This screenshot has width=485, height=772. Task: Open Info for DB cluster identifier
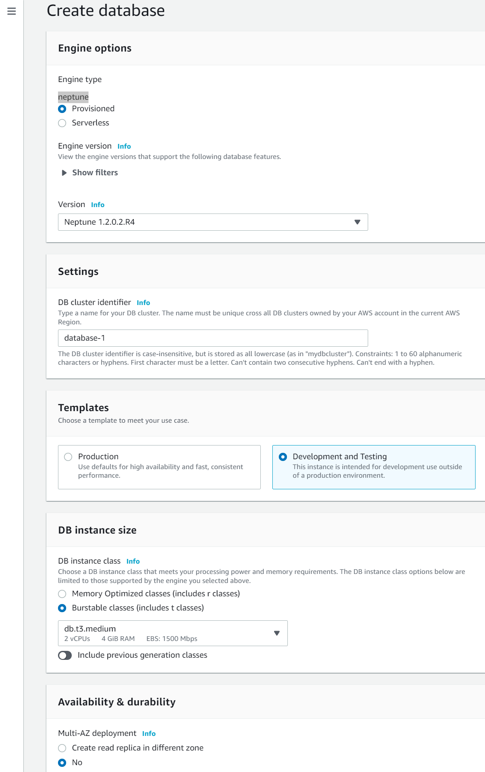(143, 303)
